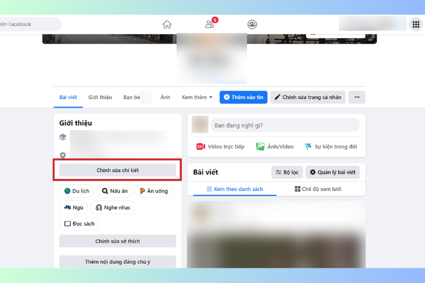The image size is (425, 283).
Task: Open the Bạn bè tab
Action: click(132, 97)
